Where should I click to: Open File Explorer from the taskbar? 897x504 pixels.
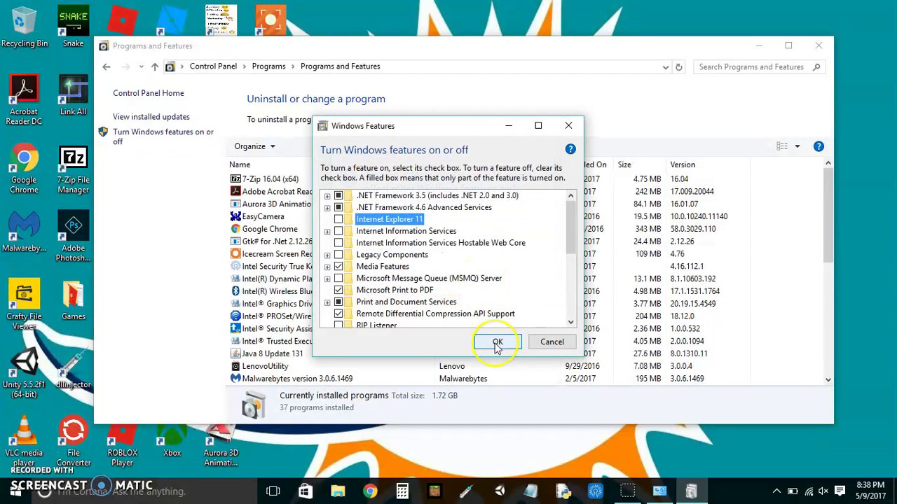pos(338,491)
